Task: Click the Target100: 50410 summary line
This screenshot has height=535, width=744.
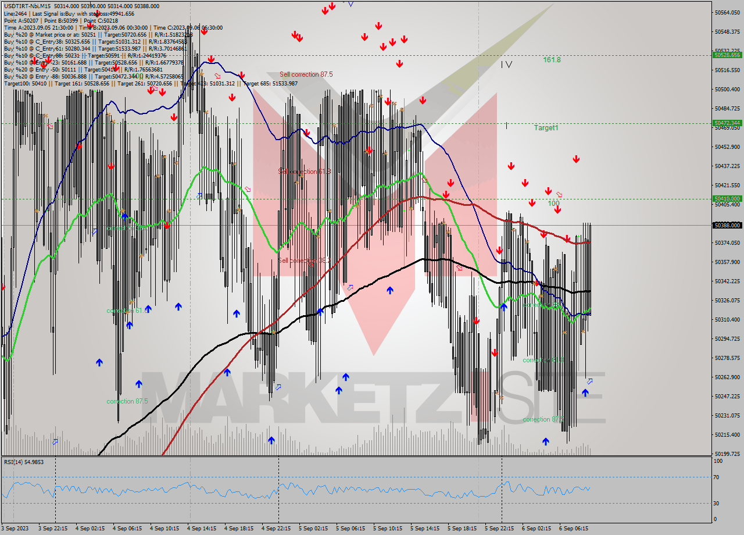Action: point(151,83)
